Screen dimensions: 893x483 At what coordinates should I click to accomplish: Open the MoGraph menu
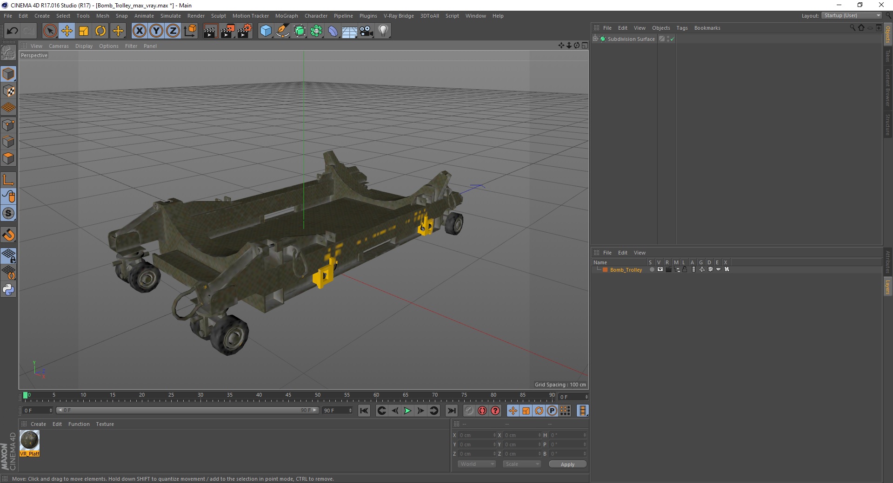pyautogui.click(x=287, y=16)
